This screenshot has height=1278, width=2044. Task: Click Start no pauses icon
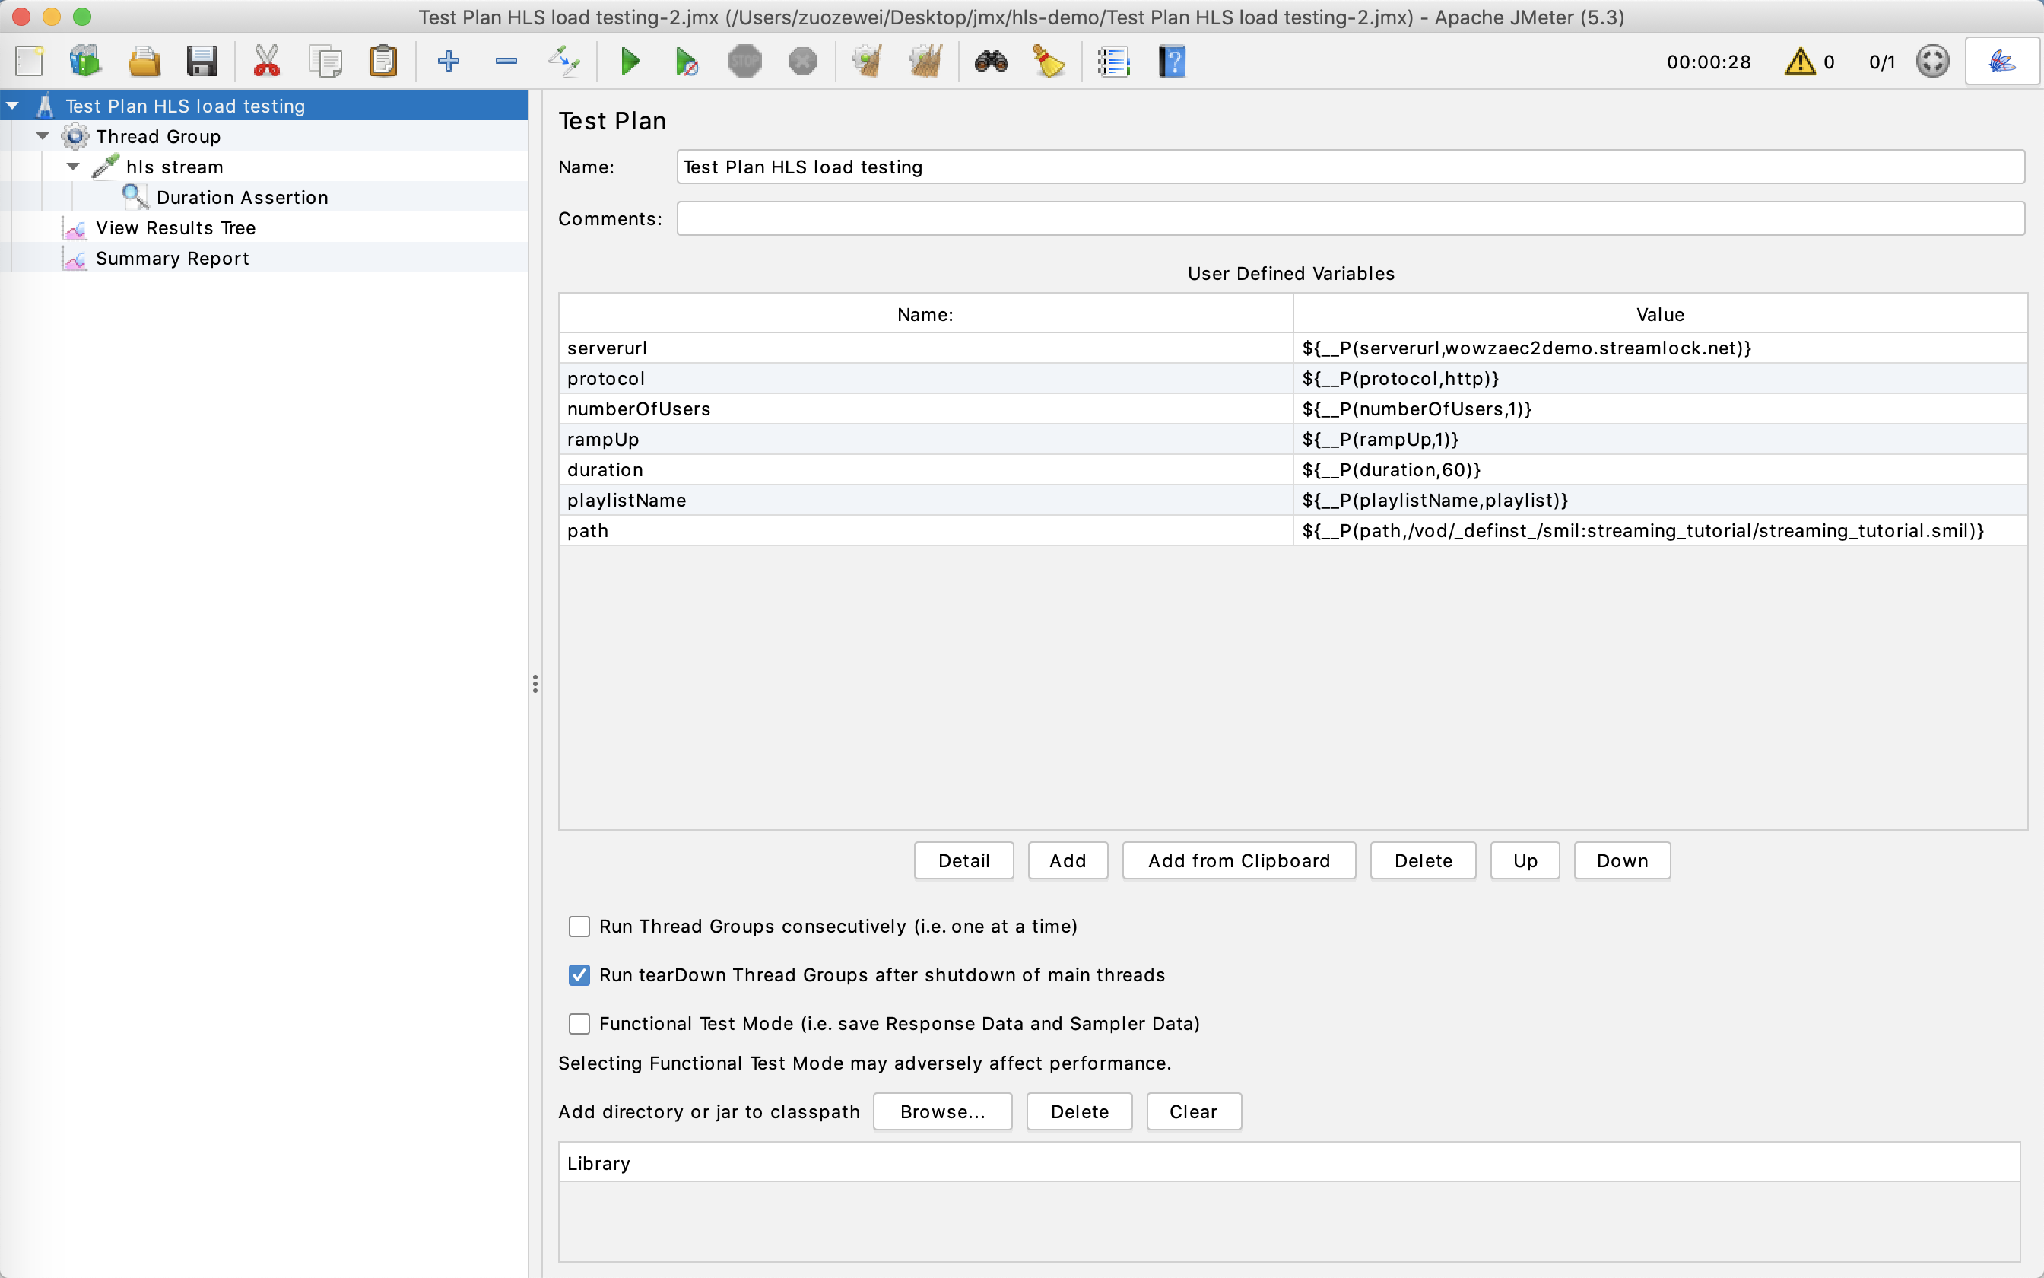(x=686, y=62)
